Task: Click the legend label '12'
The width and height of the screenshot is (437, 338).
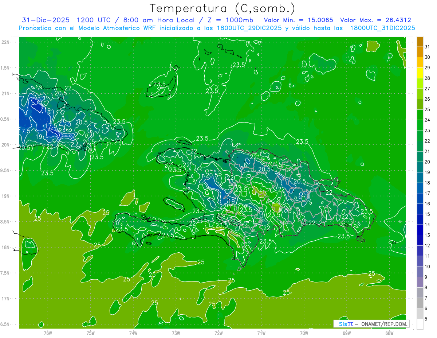Action: pyautogui.click(x=427, y=246)
